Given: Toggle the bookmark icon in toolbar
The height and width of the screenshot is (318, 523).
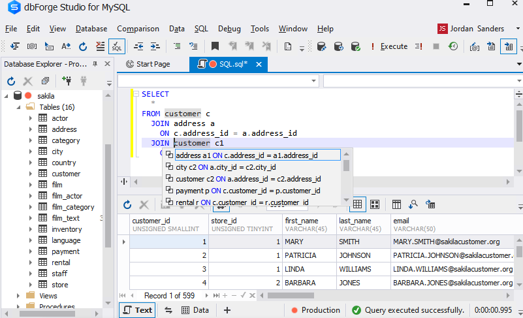Looking at the screenshot, I should 215,46.
